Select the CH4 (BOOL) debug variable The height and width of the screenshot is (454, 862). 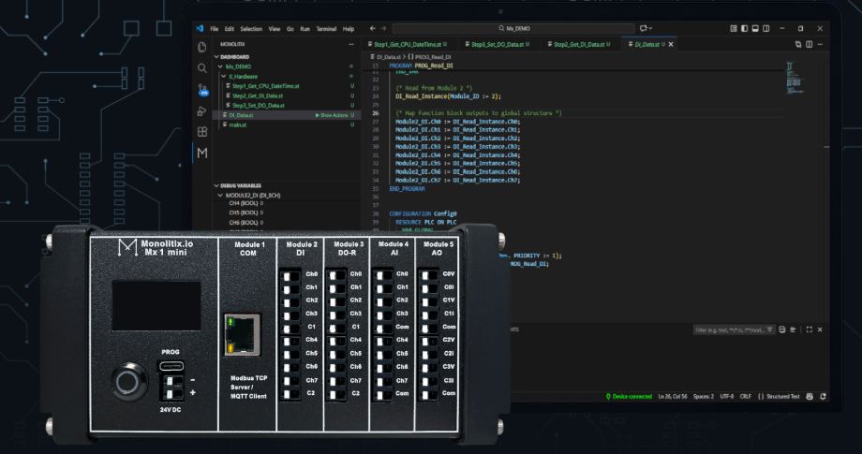click(x=245, y=204)
